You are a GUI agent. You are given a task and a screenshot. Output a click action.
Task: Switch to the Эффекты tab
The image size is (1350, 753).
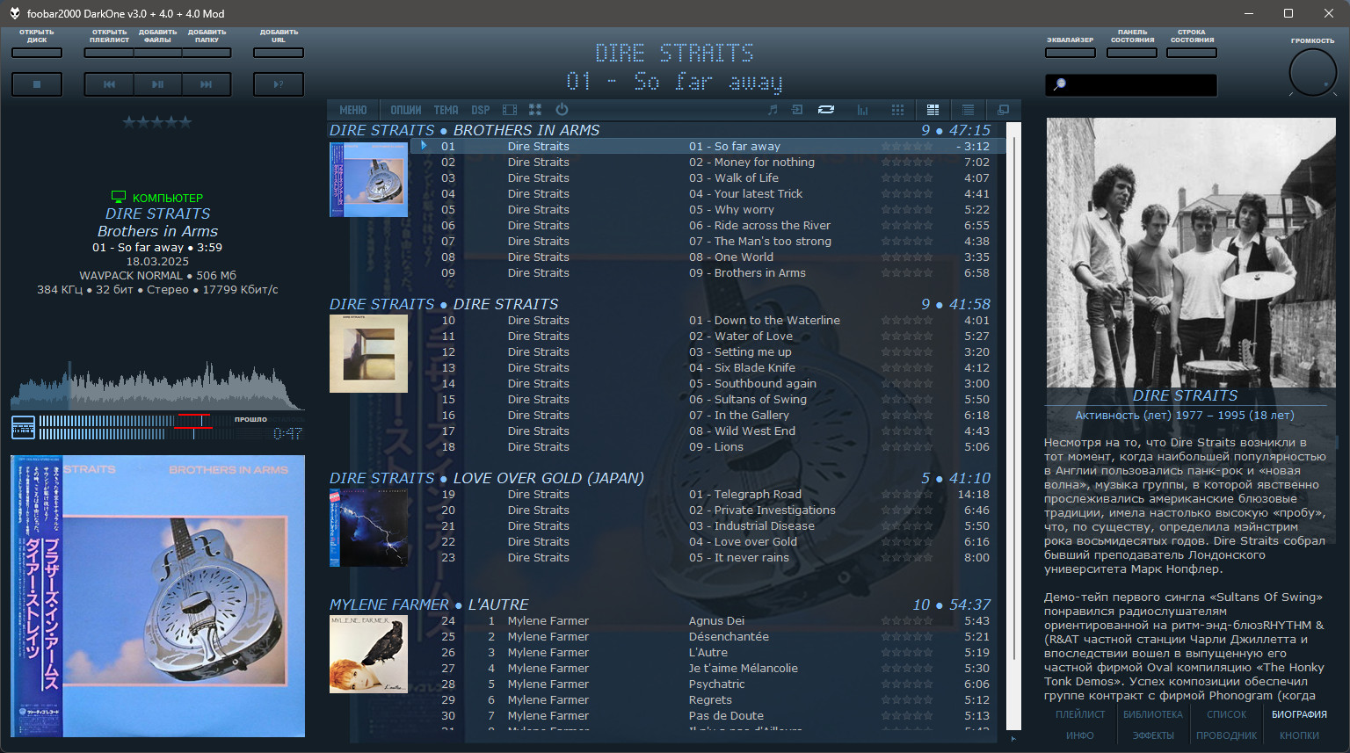1153,735
